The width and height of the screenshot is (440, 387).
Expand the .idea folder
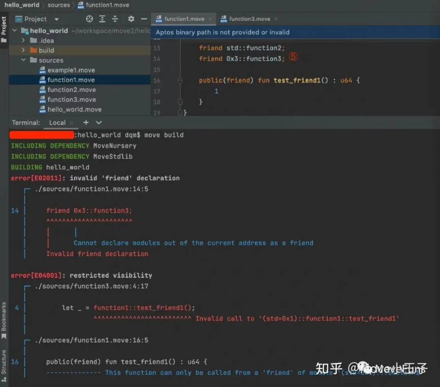click(x=24, y=41)
